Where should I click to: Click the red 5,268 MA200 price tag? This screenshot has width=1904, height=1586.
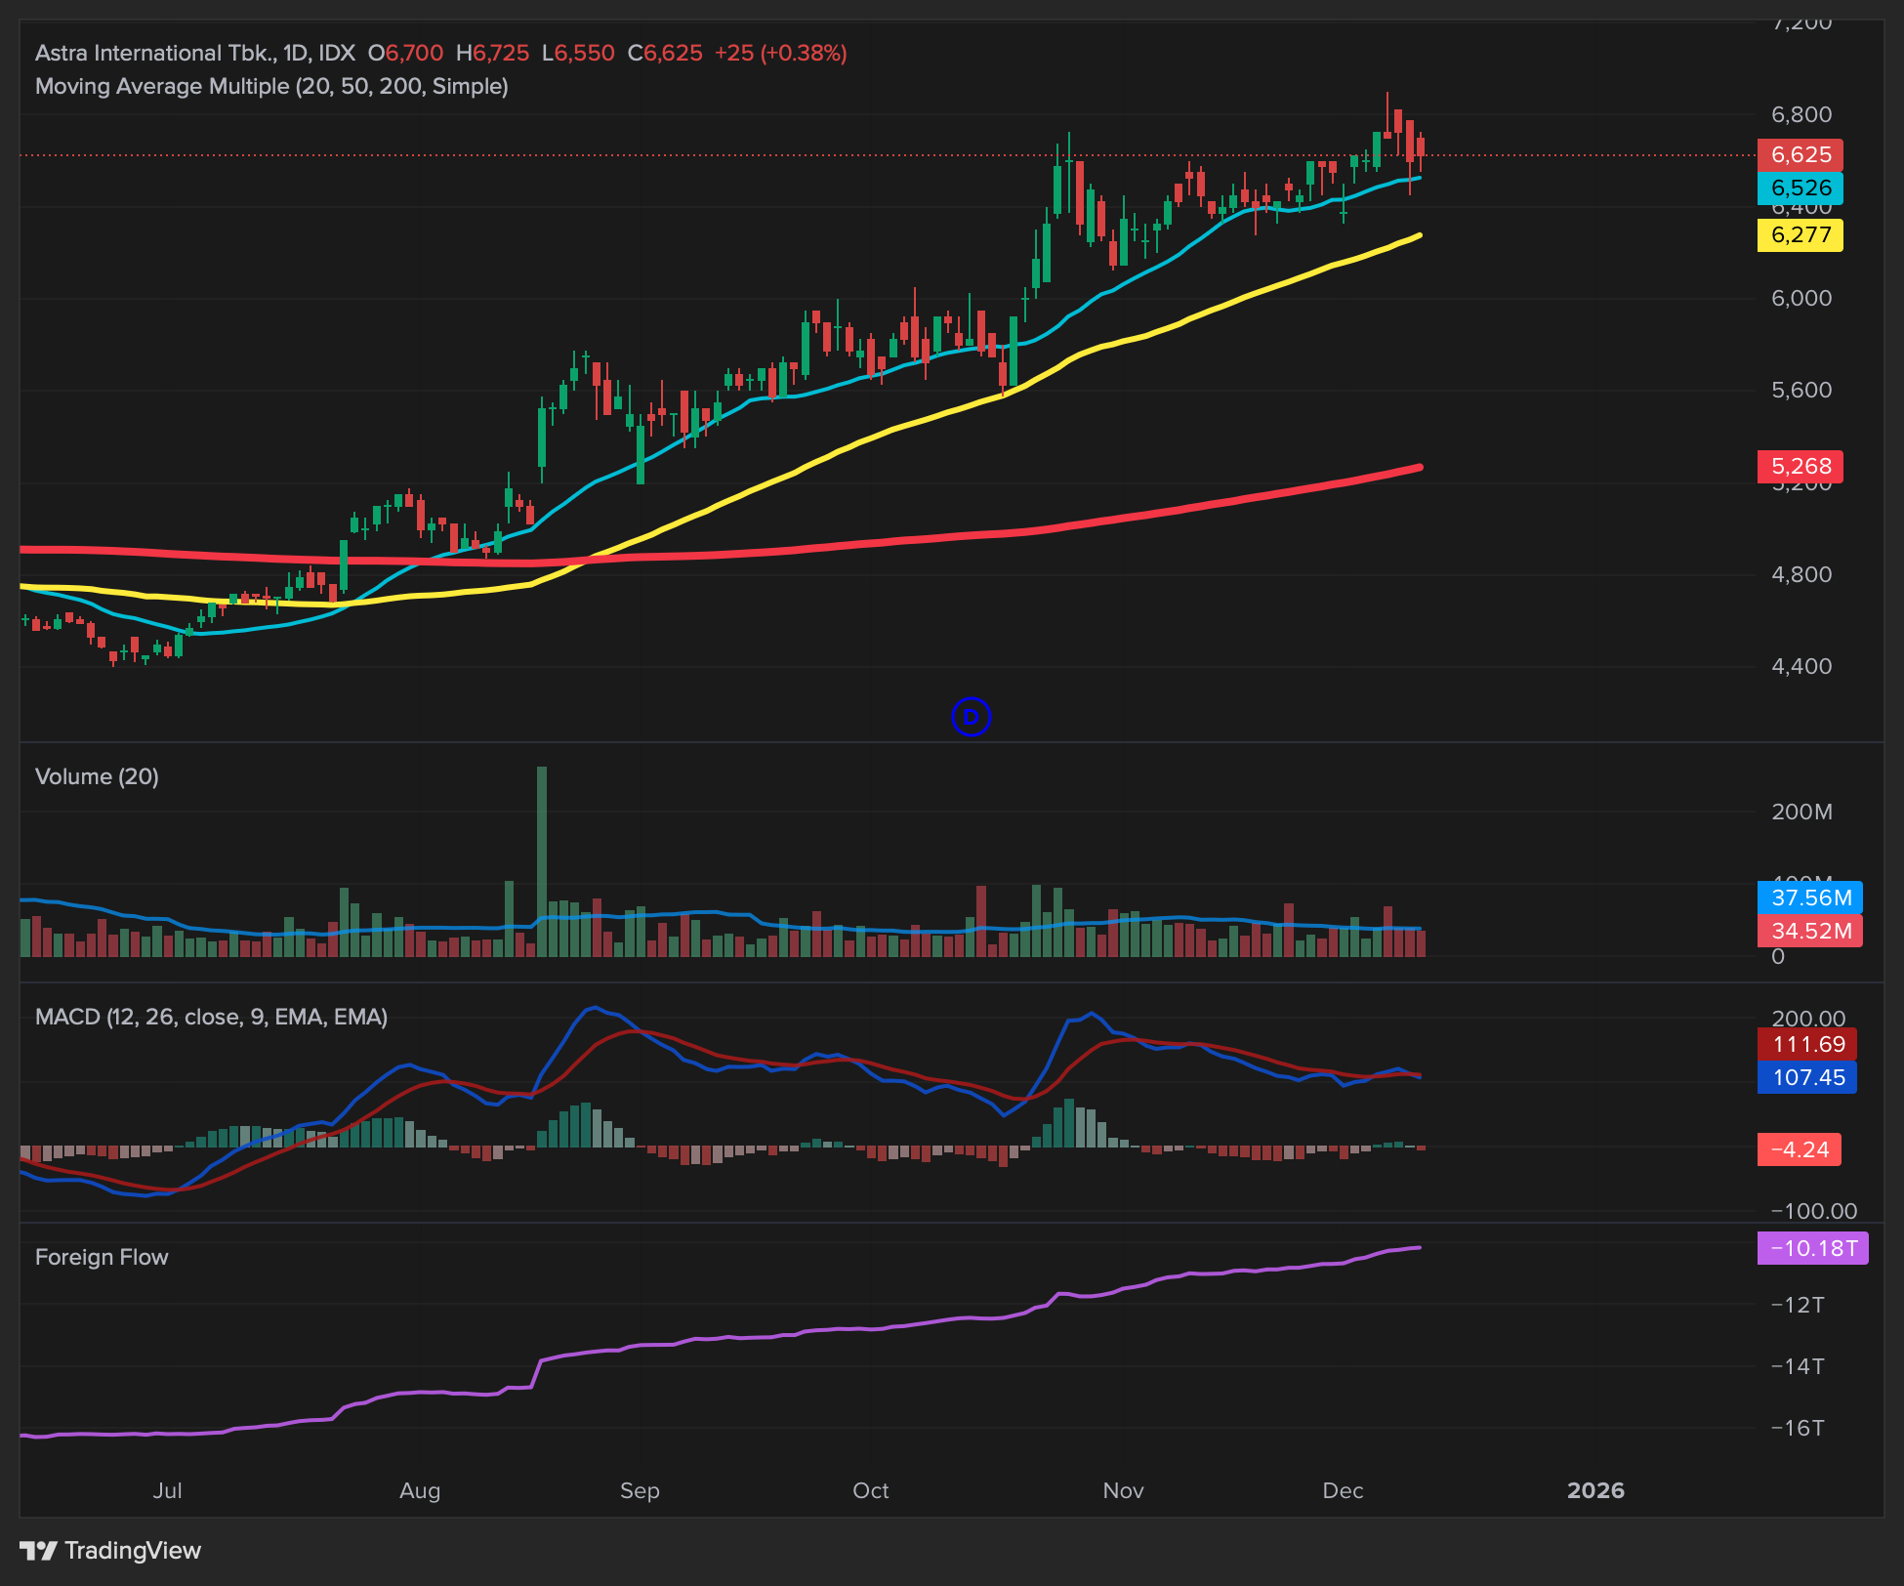[x=1800, y=466]
